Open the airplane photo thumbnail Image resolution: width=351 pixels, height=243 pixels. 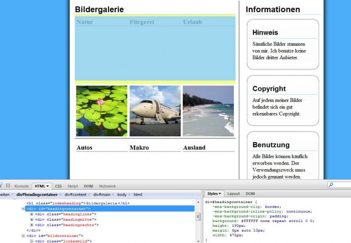(x=155, y=111)
